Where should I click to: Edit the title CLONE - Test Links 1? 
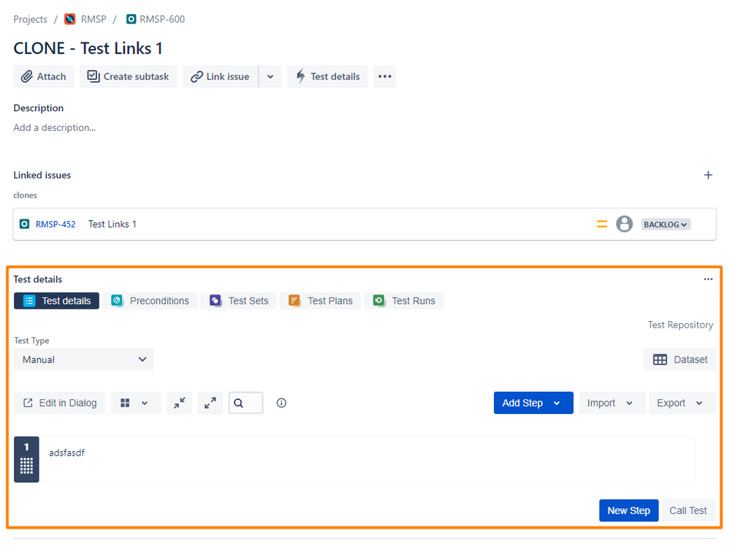(88, 48)
